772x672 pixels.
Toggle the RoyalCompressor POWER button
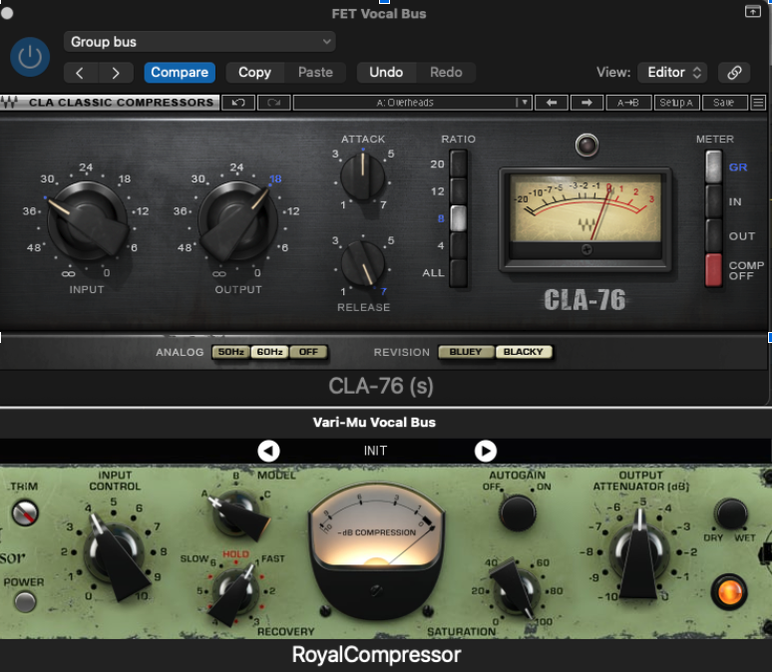pyautogui.click(x=25, y=601)
